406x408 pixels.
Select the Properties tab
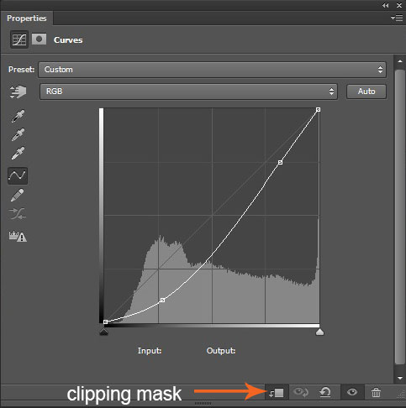pos(27,18)
